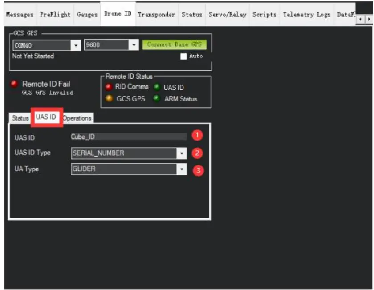Click the Remote ID Fail label
This screenshot has width=374, height=290.
(46, 84)
